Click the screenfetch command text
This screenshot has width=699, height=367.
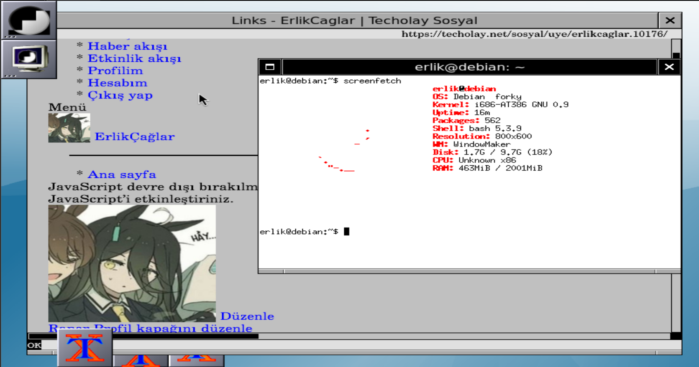372,81
